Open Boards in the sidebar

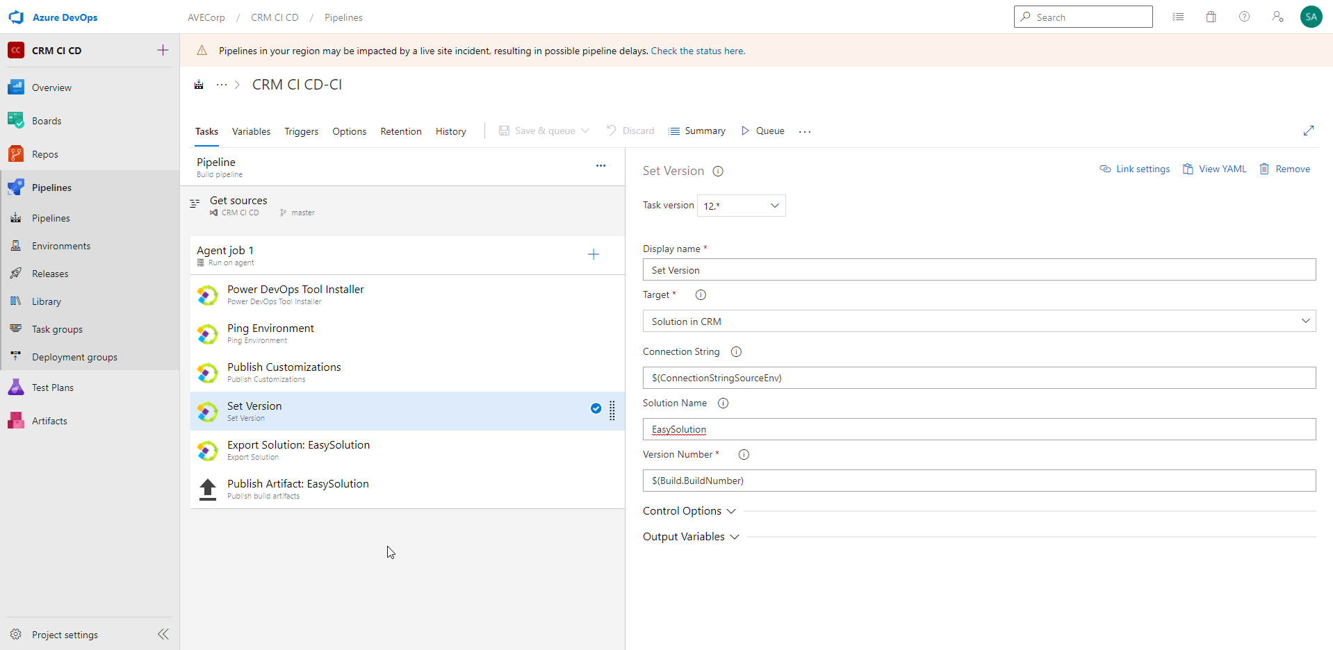click(90, 121)
